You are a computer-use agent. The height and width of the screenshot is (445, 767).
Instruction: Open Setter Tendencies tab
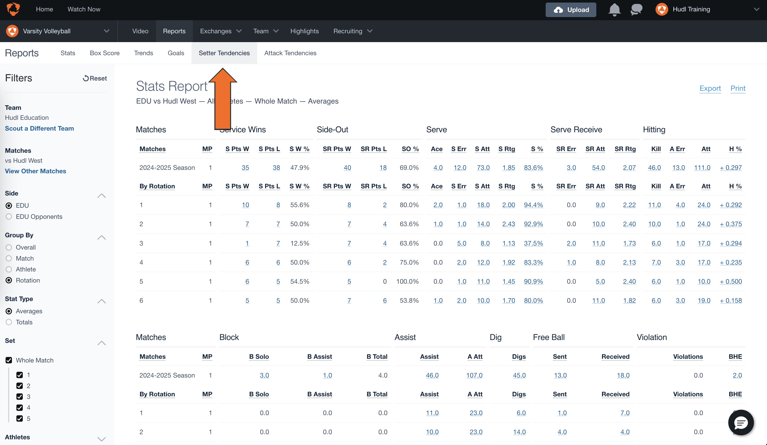(x=224, y=53)
